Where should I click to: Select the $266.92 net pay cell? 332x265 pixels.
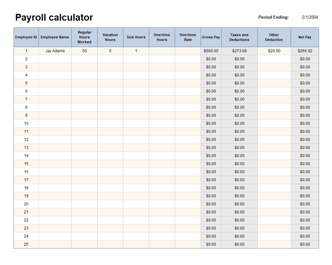(304, 51)
